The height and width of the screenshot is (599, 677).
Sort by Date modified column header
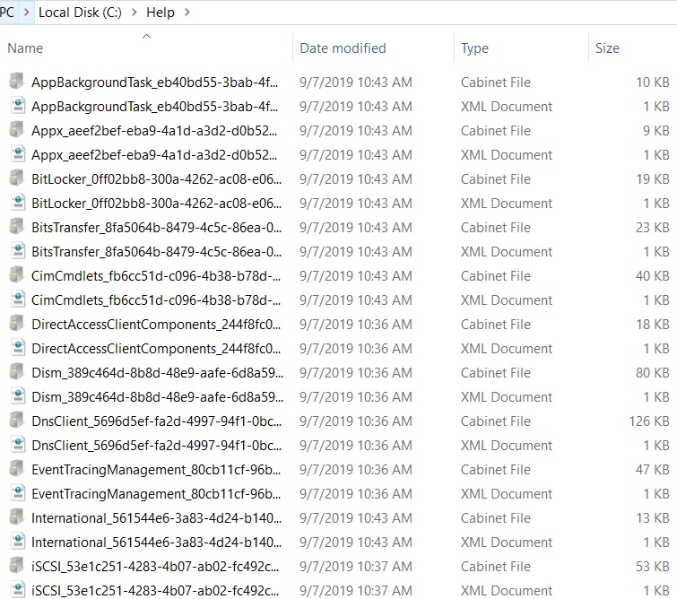[x=343, y=48]
